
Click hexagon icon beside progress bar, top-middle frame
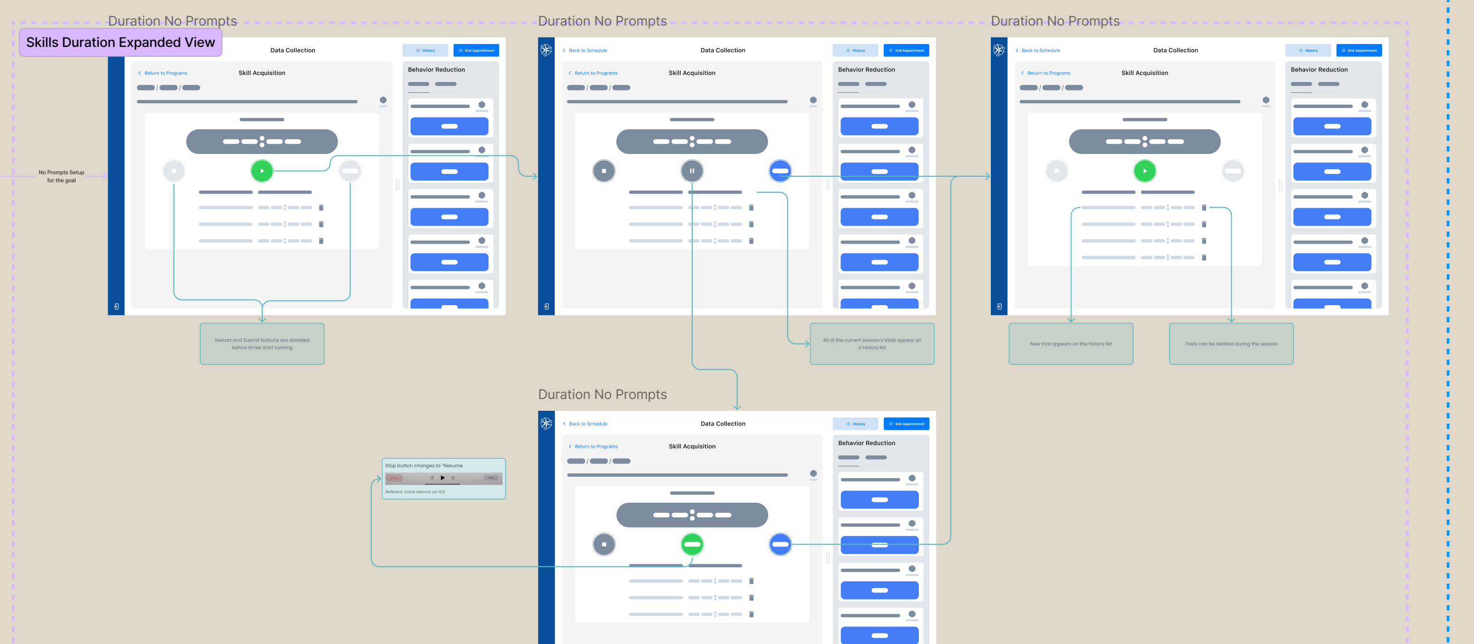[813, 100]
